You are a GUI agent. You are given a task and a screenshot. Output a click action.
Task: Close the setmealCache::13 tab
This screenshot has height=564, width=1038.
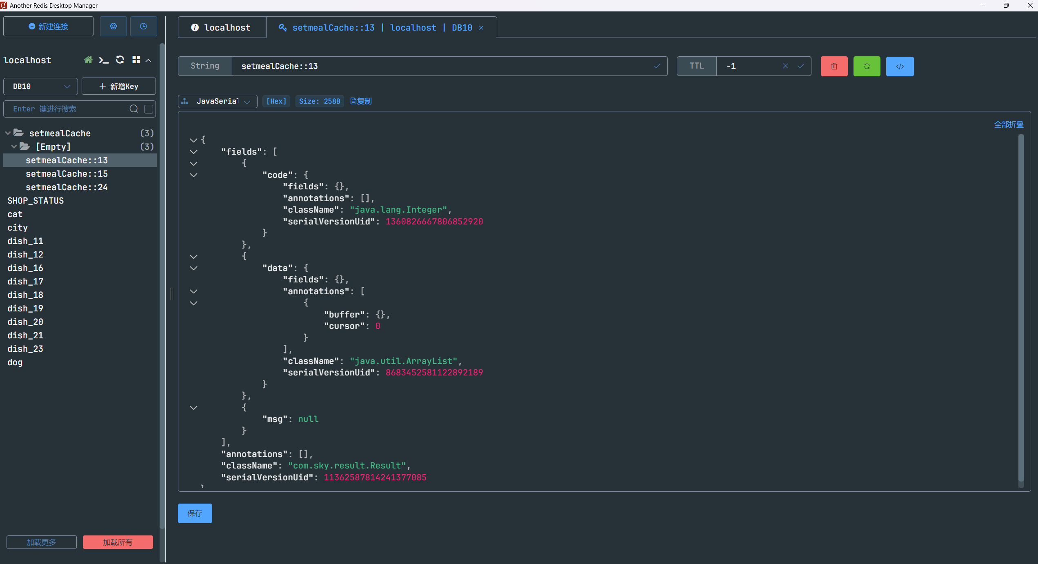(x=482, y=28)
